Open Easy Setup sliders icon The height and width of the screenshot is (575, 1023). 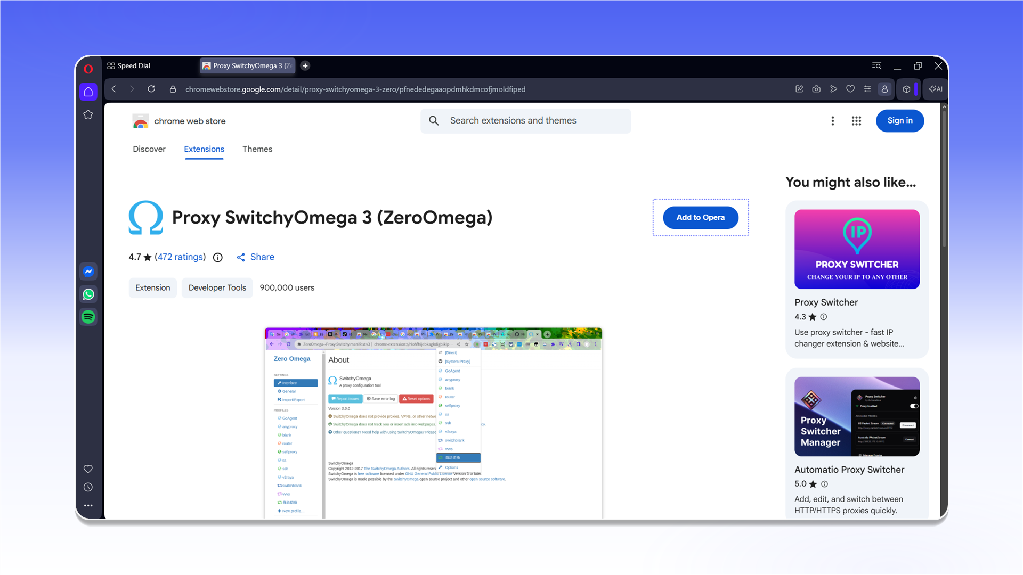point(867,89)
